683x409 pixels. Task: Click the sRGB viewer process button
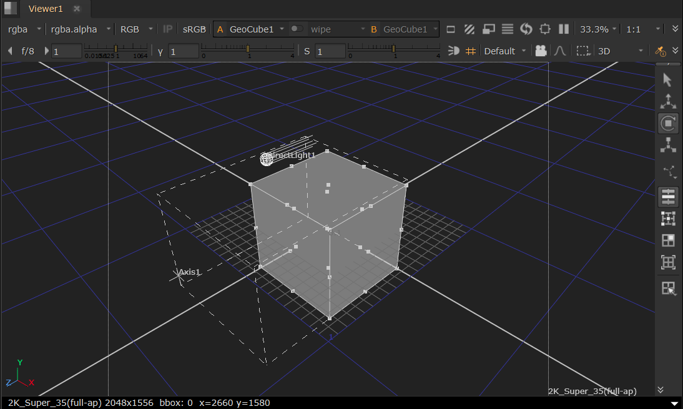(x=194, y=29)
